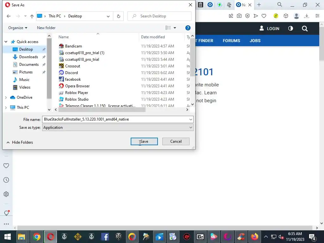The width and height of the screenshot is (324, 243).
Task: Click LOGIN on the website header
Action: pos(270,28)
